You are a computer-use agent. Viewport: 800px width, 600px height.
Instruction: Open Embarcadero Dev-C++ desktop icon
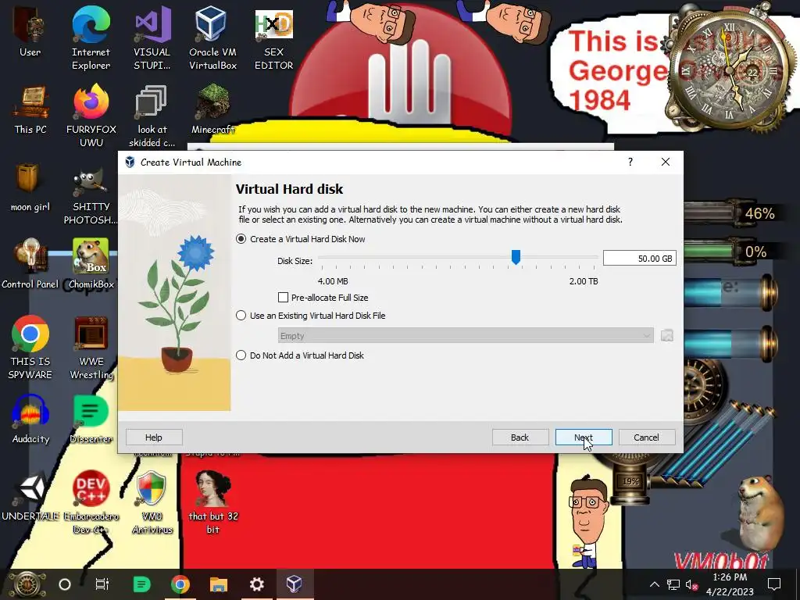pos(91,502)
